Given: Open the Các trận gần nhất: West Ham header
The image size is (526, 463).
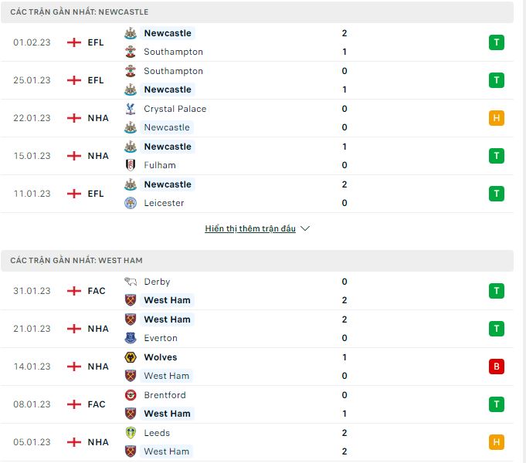Looking at the screenshot, I should 257,261.
